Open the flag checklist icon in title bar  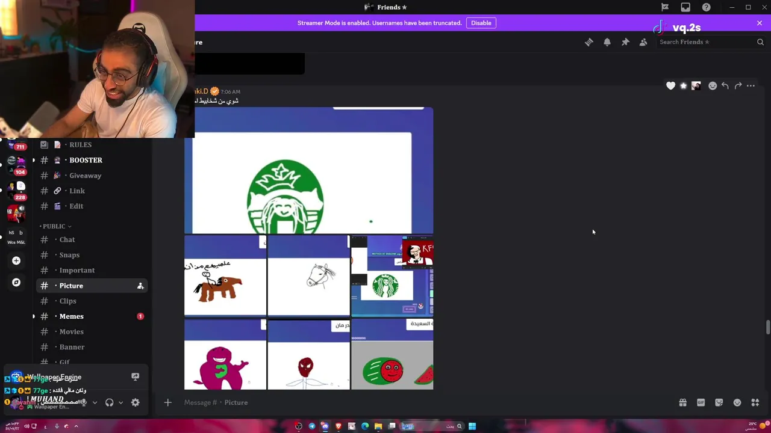[x=665, y=7]
